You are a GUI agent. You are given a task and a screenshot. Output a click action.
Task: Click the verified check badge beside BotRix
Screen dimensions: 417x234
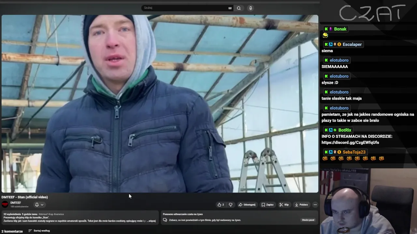[335, 130]
